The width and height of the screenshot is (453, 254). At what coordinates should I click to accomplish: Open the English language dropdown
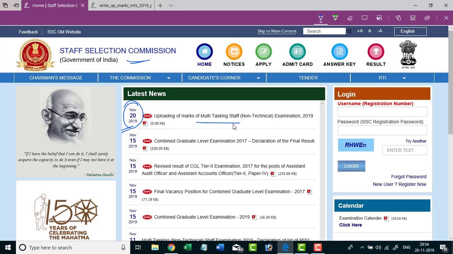(411, 31)
